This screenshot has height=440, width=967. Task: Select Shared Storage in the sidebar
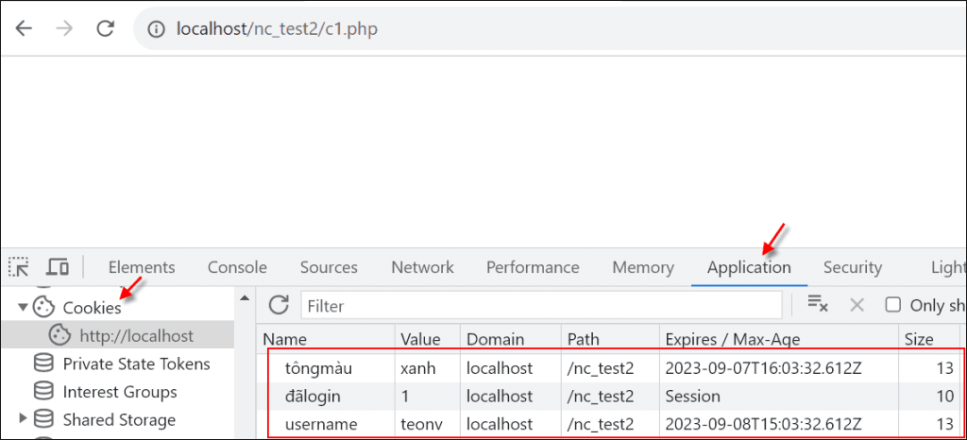click(119, 420)
